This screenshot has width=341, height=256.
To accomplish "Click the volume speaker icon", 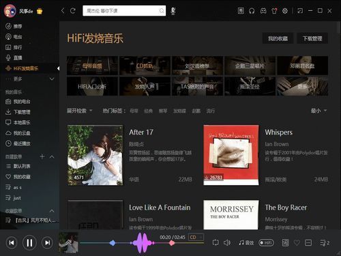I will point(227,242).
